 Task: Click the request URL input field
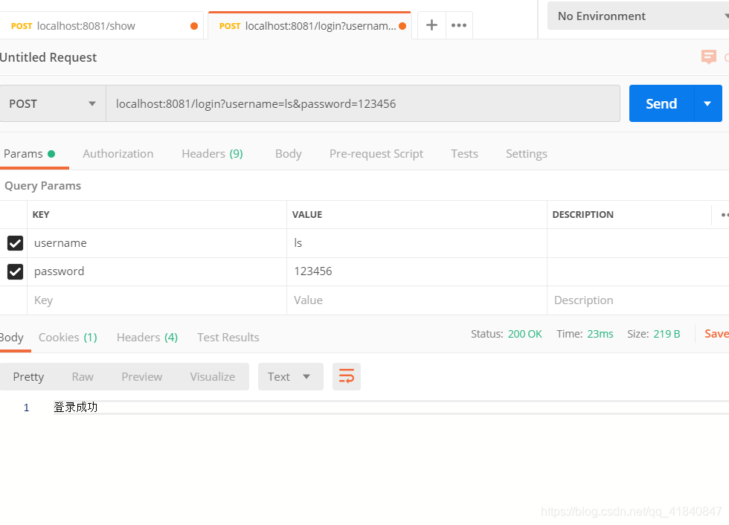363,103
